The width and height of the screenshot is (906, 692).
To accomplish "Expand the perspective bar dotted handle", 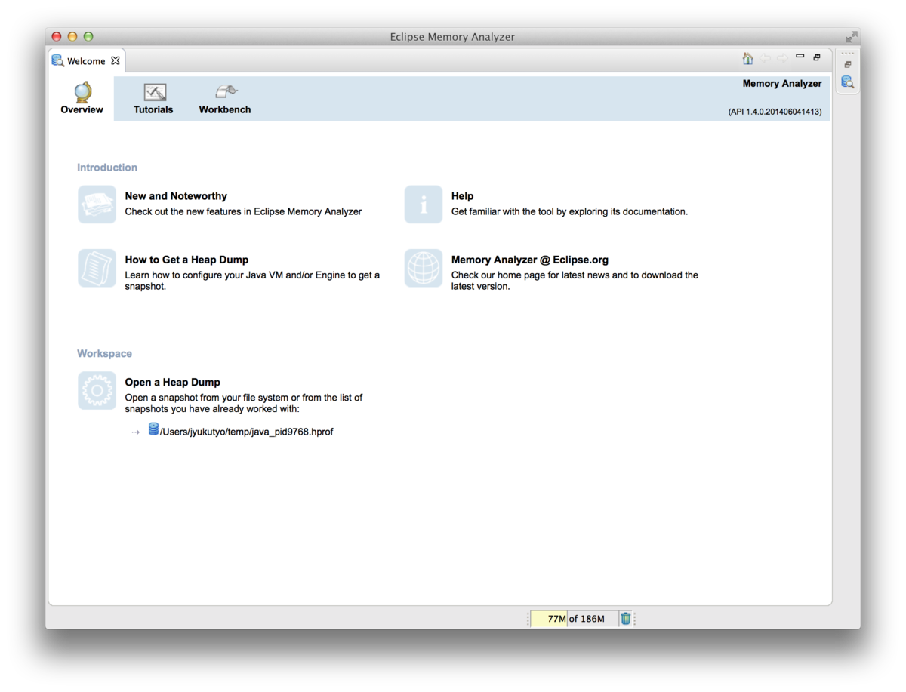I will pyautogui.click(x=847, y=53).
